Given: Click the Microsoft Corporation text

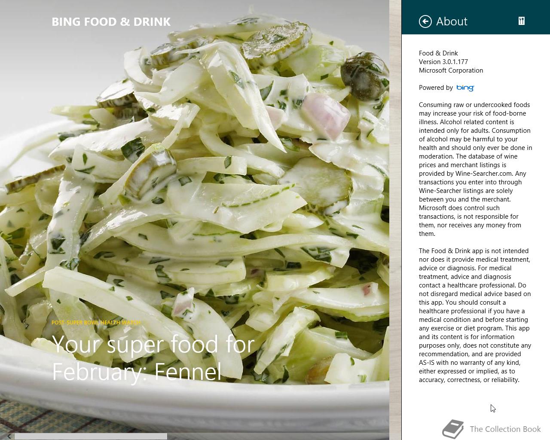Looking at the screenshot, I should [x=451, y=70].
